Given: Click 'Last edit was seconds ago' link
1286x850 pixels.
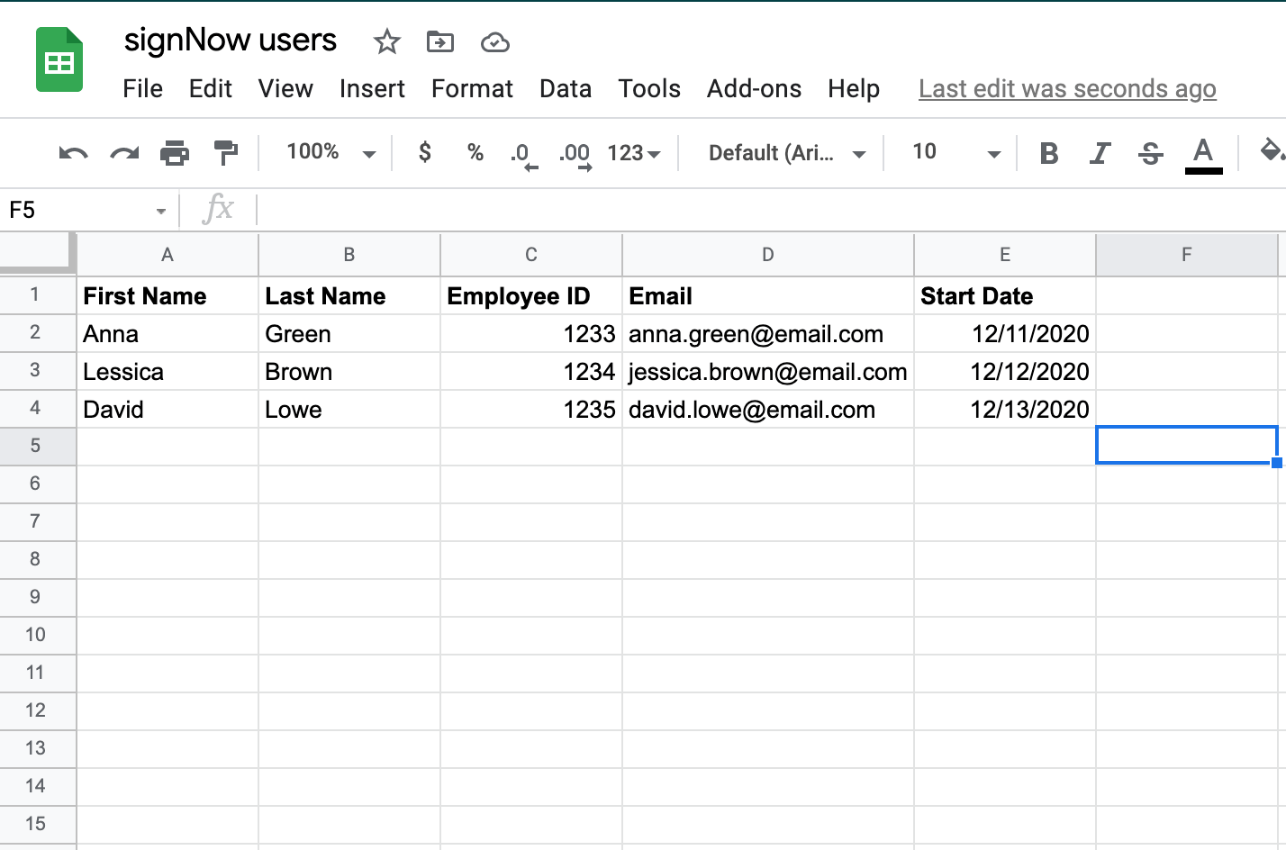Looking at the screenshot, I should (x=1067, y=88).
